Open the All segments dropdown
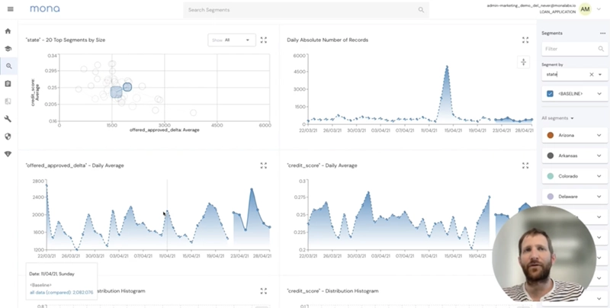The height and width of the screenshot is (308, 610). tap(558, 118)
